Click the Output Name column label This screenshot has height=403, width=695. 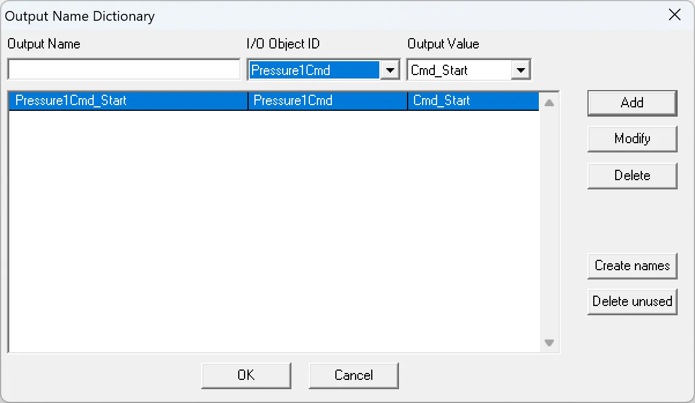pos(43,44)
